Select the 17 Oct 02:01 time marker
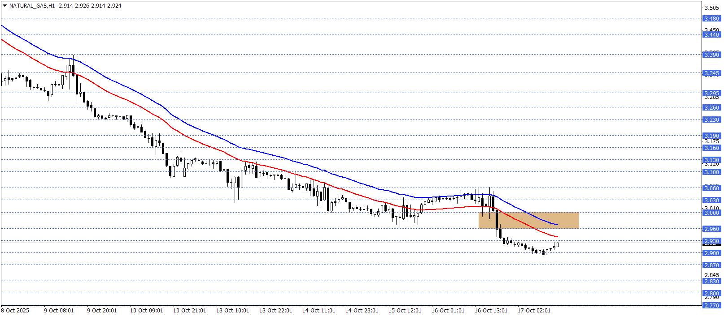Image resolution: width=724 pixels, height=316 pixels. (534, 310)
